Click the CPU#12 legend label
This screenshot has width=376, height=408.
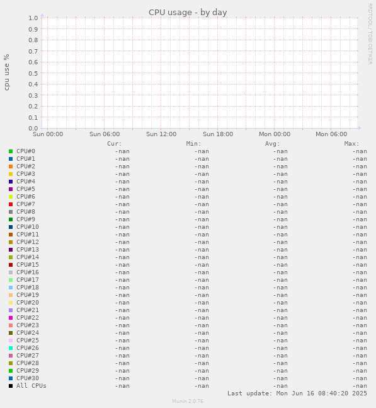28,242
